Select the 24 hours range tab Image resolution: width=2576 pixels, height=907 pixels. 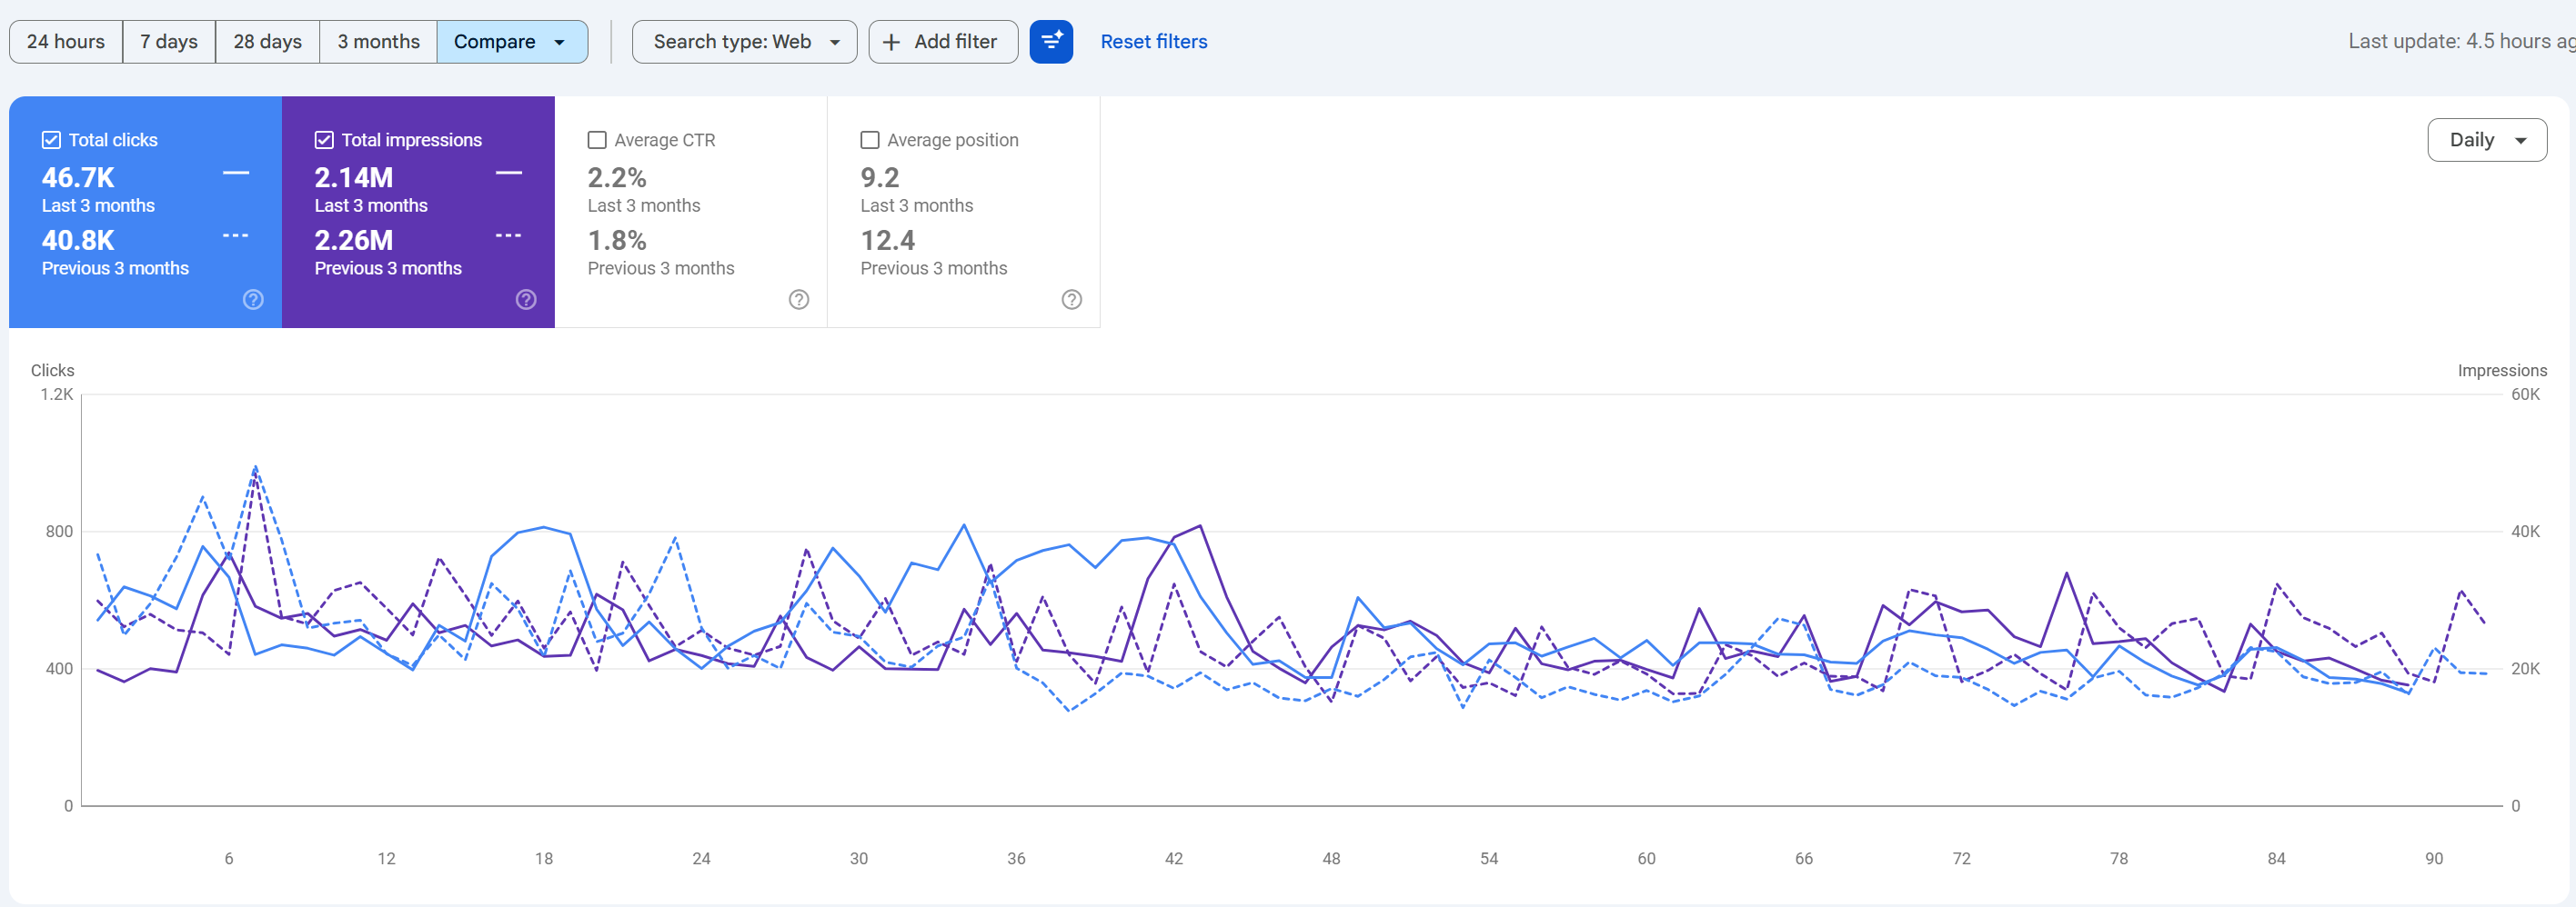click(x=66, y=42)
